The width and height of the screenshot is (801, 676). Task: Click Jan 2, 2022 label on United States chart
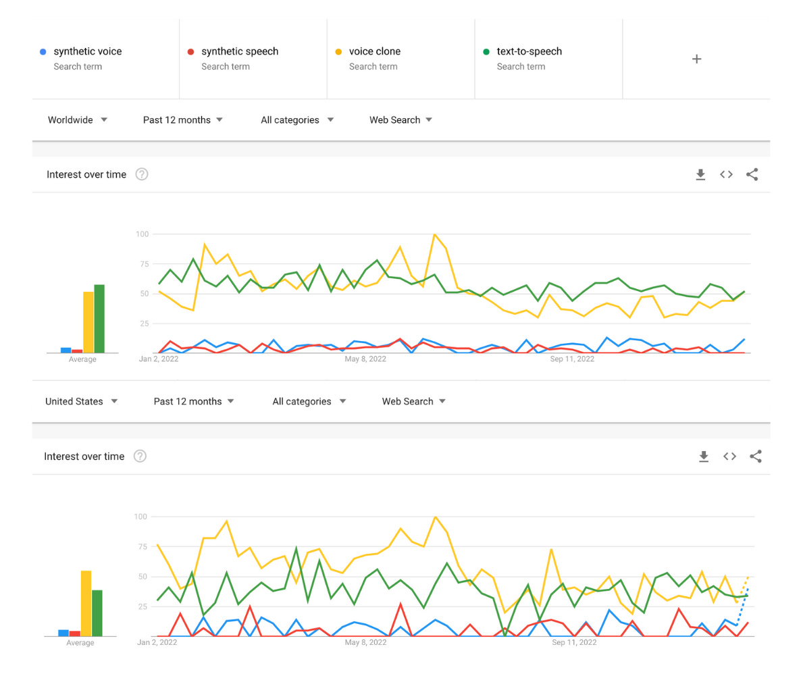(157, 642)
